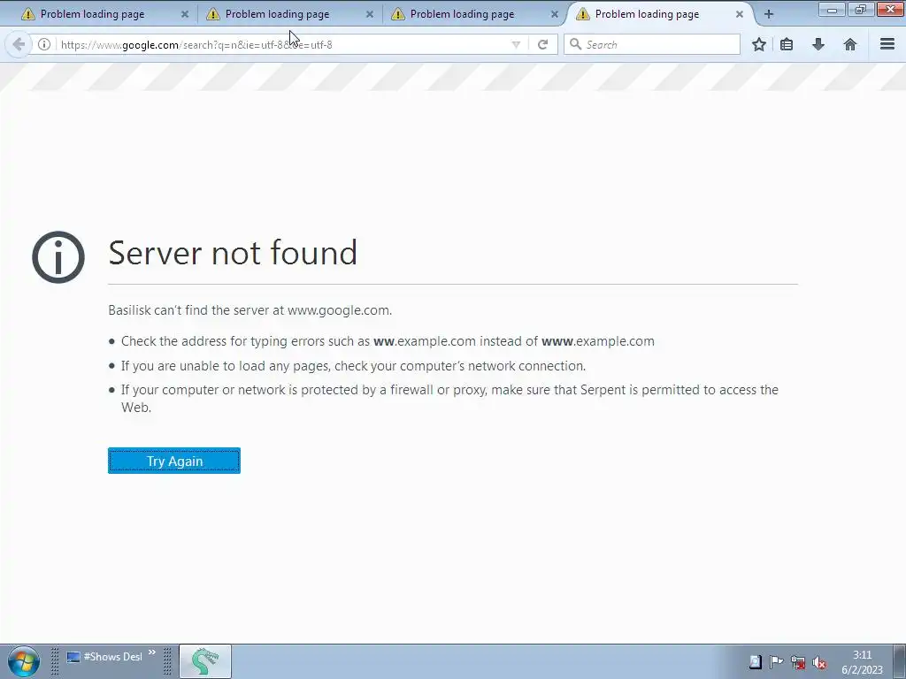
Task: Click the bullet about firewall or proxy
Action: pos(449,399)
